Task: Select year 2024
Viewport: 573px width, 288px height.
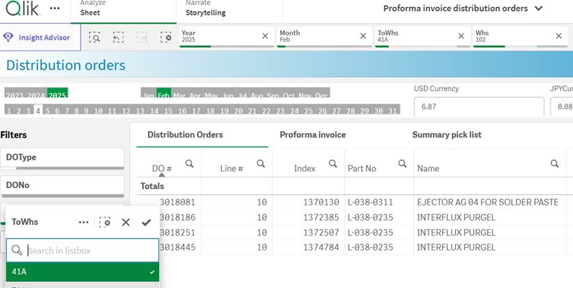Action: pos(36,93)
